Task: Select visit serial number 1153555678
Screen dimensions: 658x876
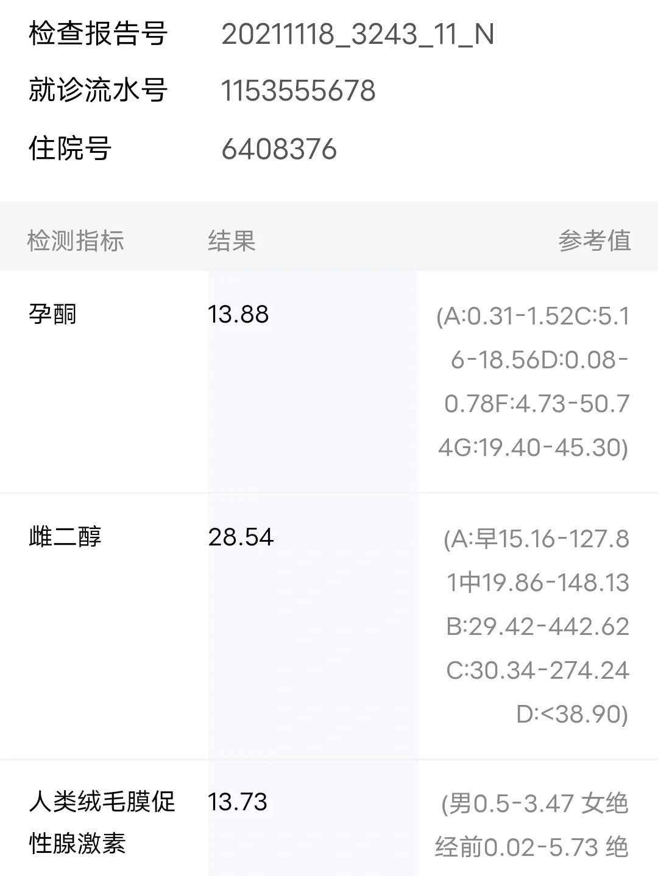Action: coord(298,91)
